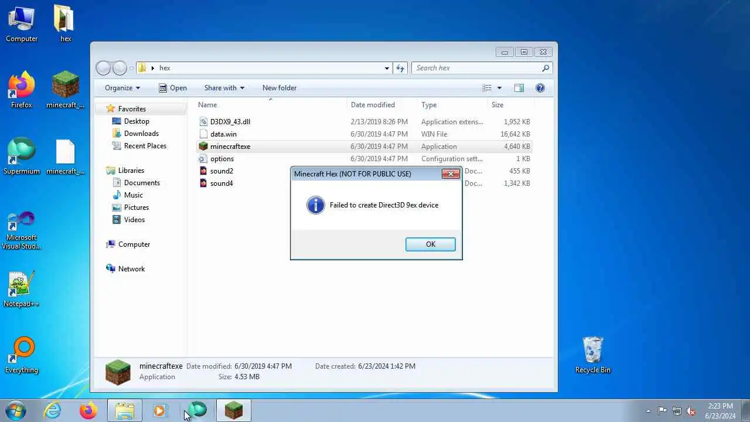Select the minecraftexe application file
Screen dimensions: 750x422
tap(364, 147)
